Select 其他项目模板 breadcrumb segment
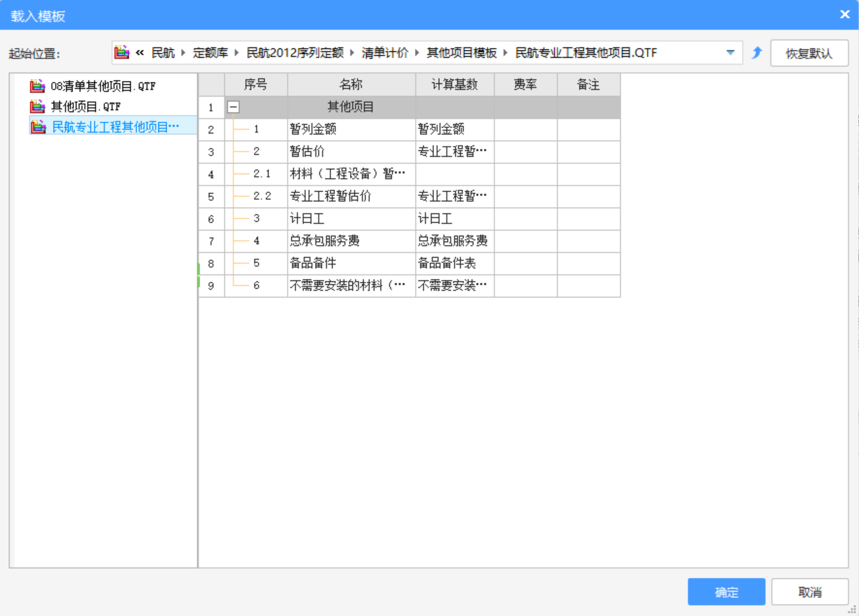 point(461,53)
